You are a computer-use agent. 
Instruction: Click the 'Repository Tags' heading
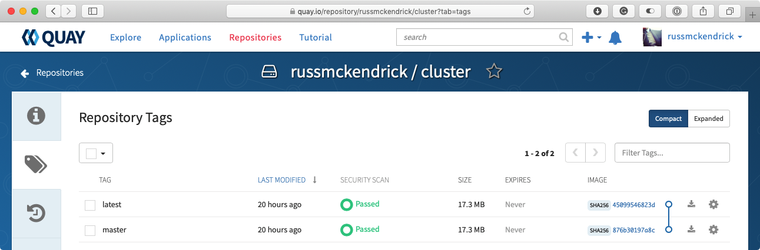coord(125,117)
